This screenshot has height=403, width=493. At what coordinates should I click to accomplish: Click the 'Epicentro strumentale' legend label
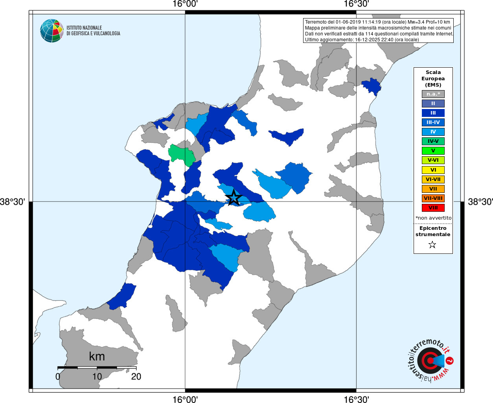tap(433, 231)
